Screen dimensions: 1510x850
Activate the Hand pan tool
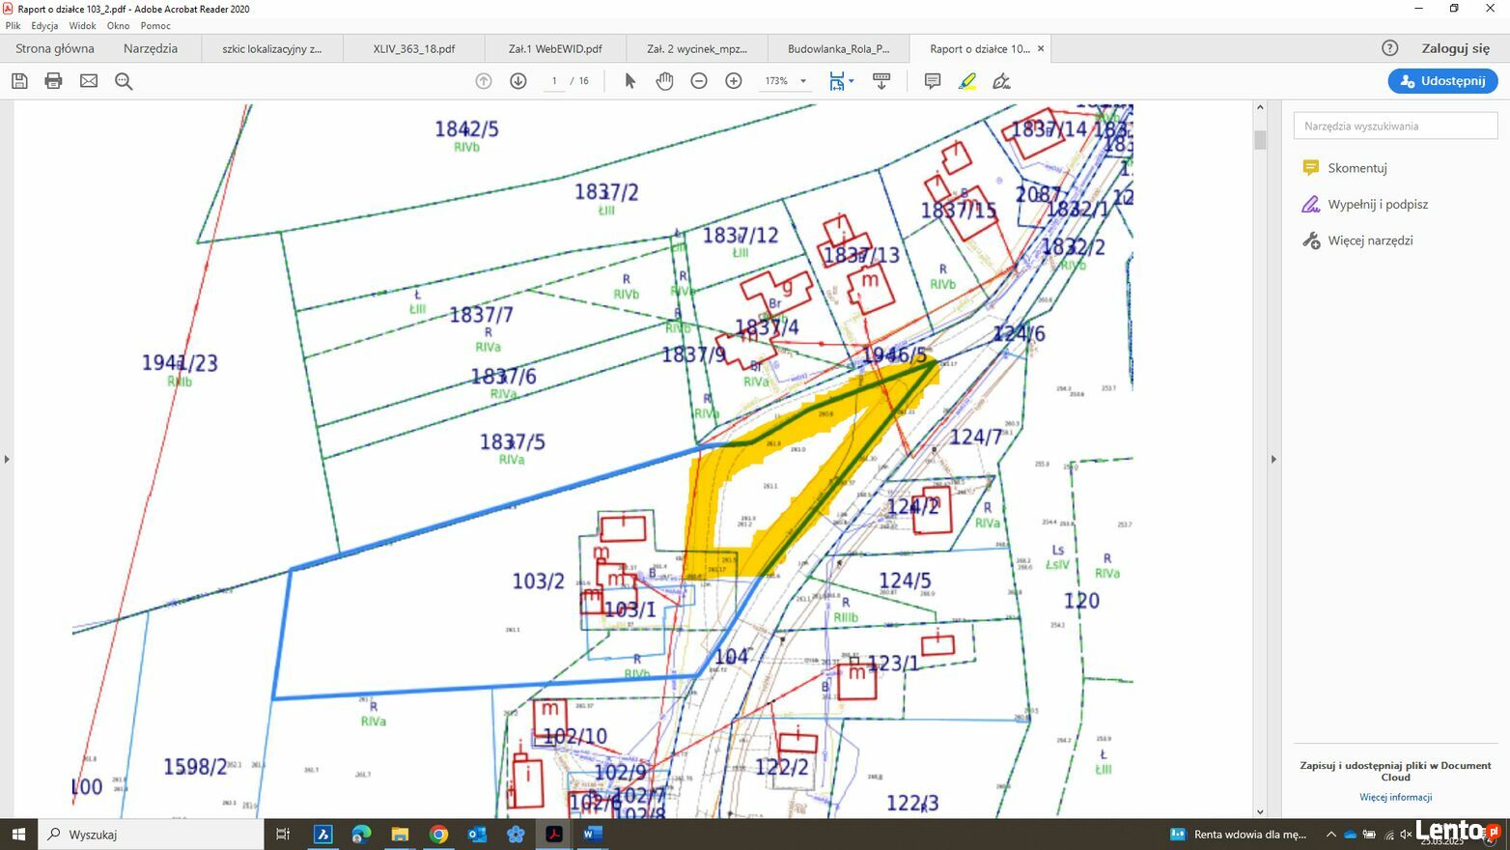click(664, 81)
